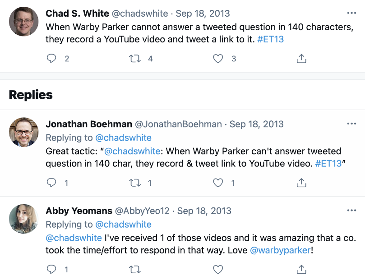Retweet Chad S. White's tweet
The image size is (365, 280).
(134, 58)
